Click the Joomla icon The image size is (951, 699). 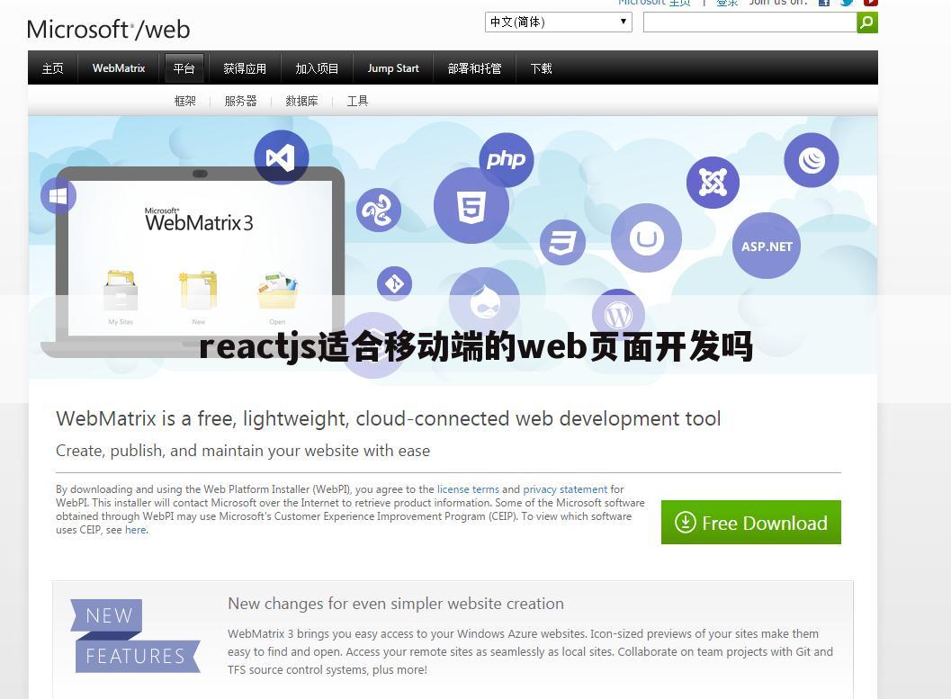(713, 182)
